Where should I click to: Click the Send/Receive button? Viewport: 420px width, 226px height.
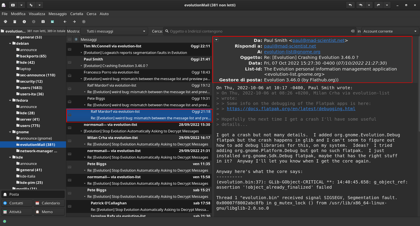pos(31,5)
